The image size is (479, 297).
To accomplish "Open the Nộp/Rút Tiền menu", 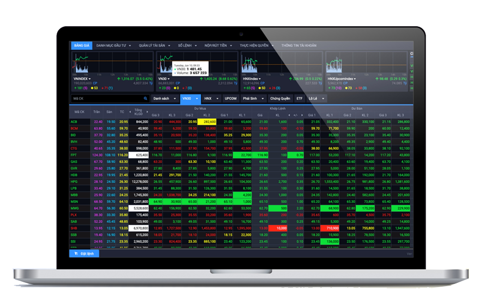I will pyautogui.click(x=218, y=46).
